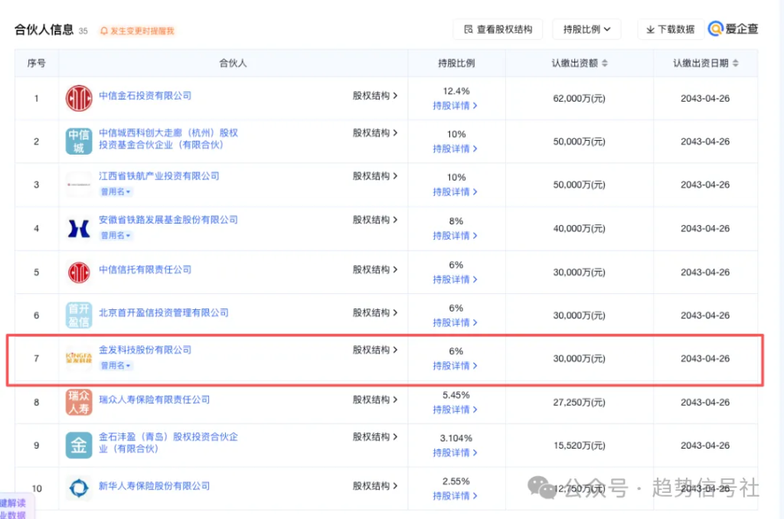Image resolution: width=784 pixels, height=519 pixels.
Task: View 持股详情 for the 8% holding
Action: coord(455,236)
